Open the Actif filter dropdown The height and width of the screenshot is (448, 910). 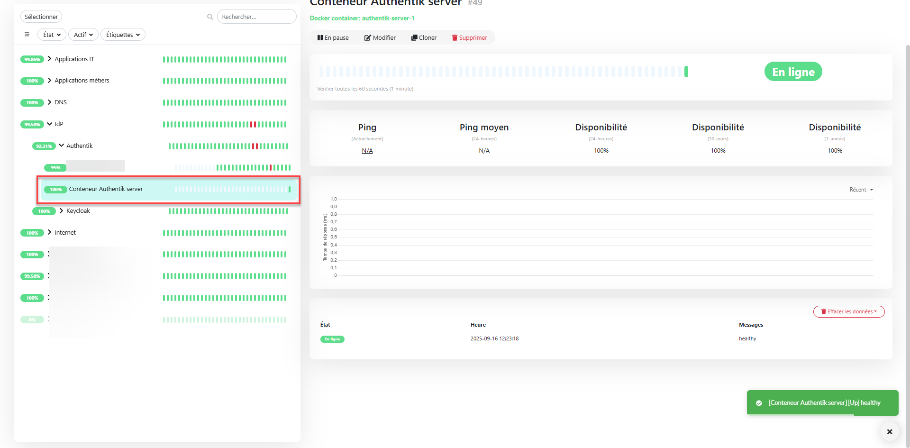[83, 35]
